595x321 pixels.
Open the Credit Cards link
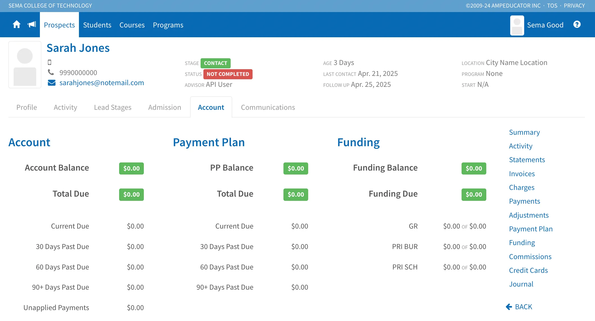click(x=528, y=270)
